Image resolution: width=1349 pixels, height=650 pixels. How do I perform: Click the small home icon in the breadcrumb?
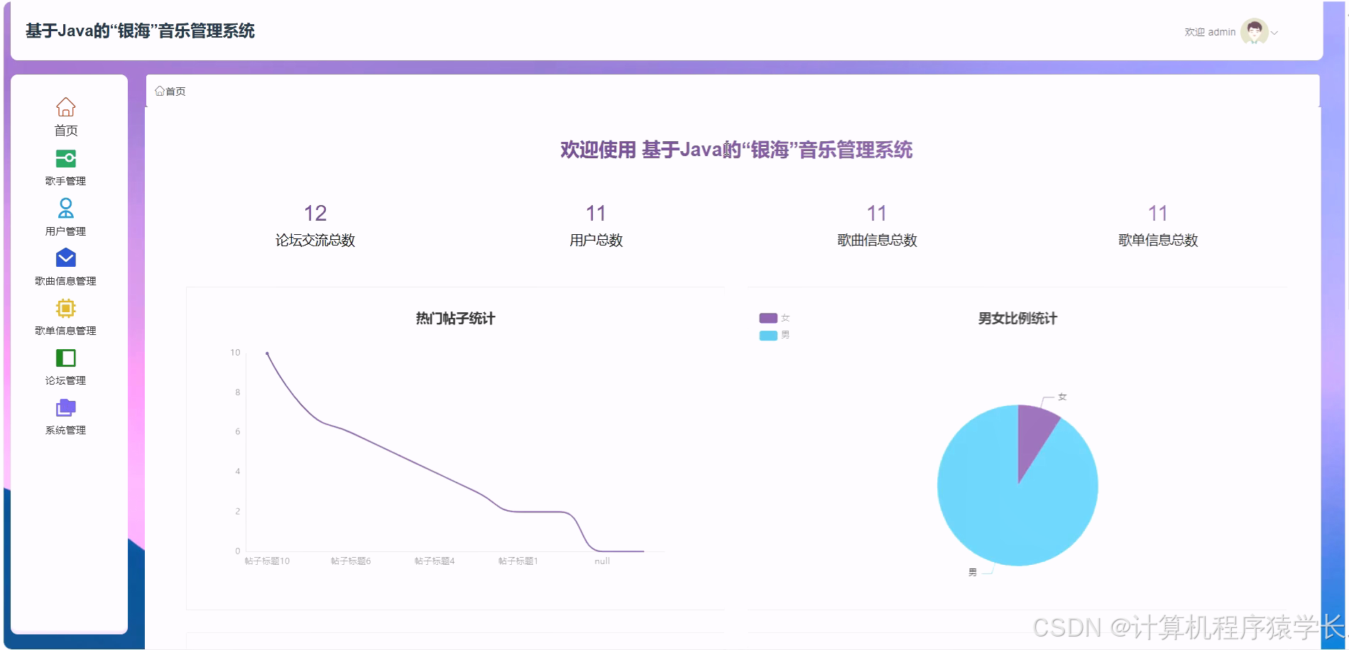[160, 91]
